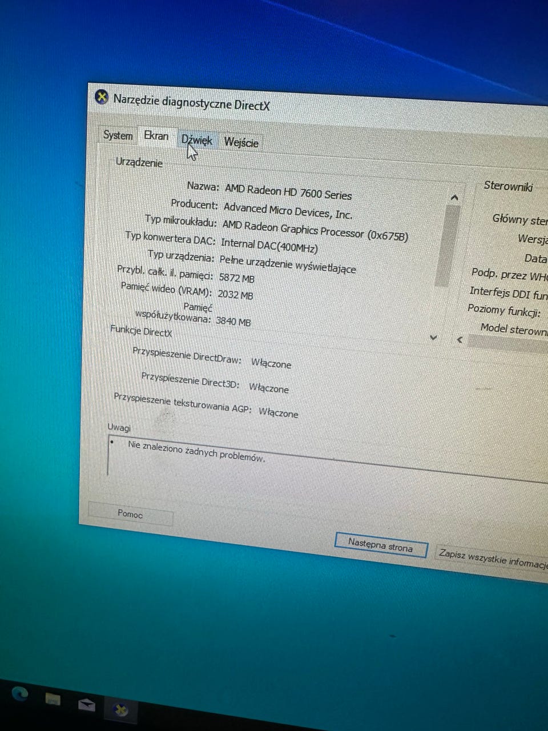The image size is (548, 731).
Task: Click the device list scroll-up arrow
Action: tap(454, 198)
